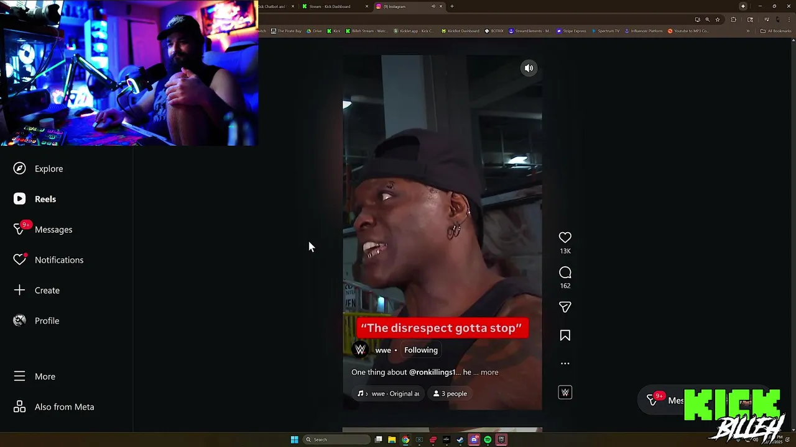Like the reel with heart icon
The image size is (796, 447).
point(565,238)
